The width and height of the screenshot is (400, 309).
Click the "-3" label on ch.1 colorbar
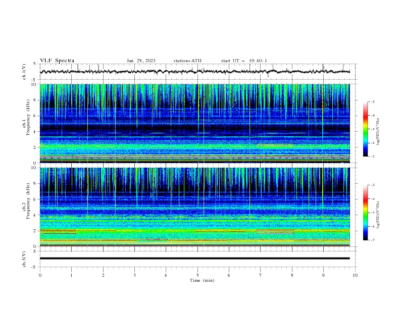[372, 101]
